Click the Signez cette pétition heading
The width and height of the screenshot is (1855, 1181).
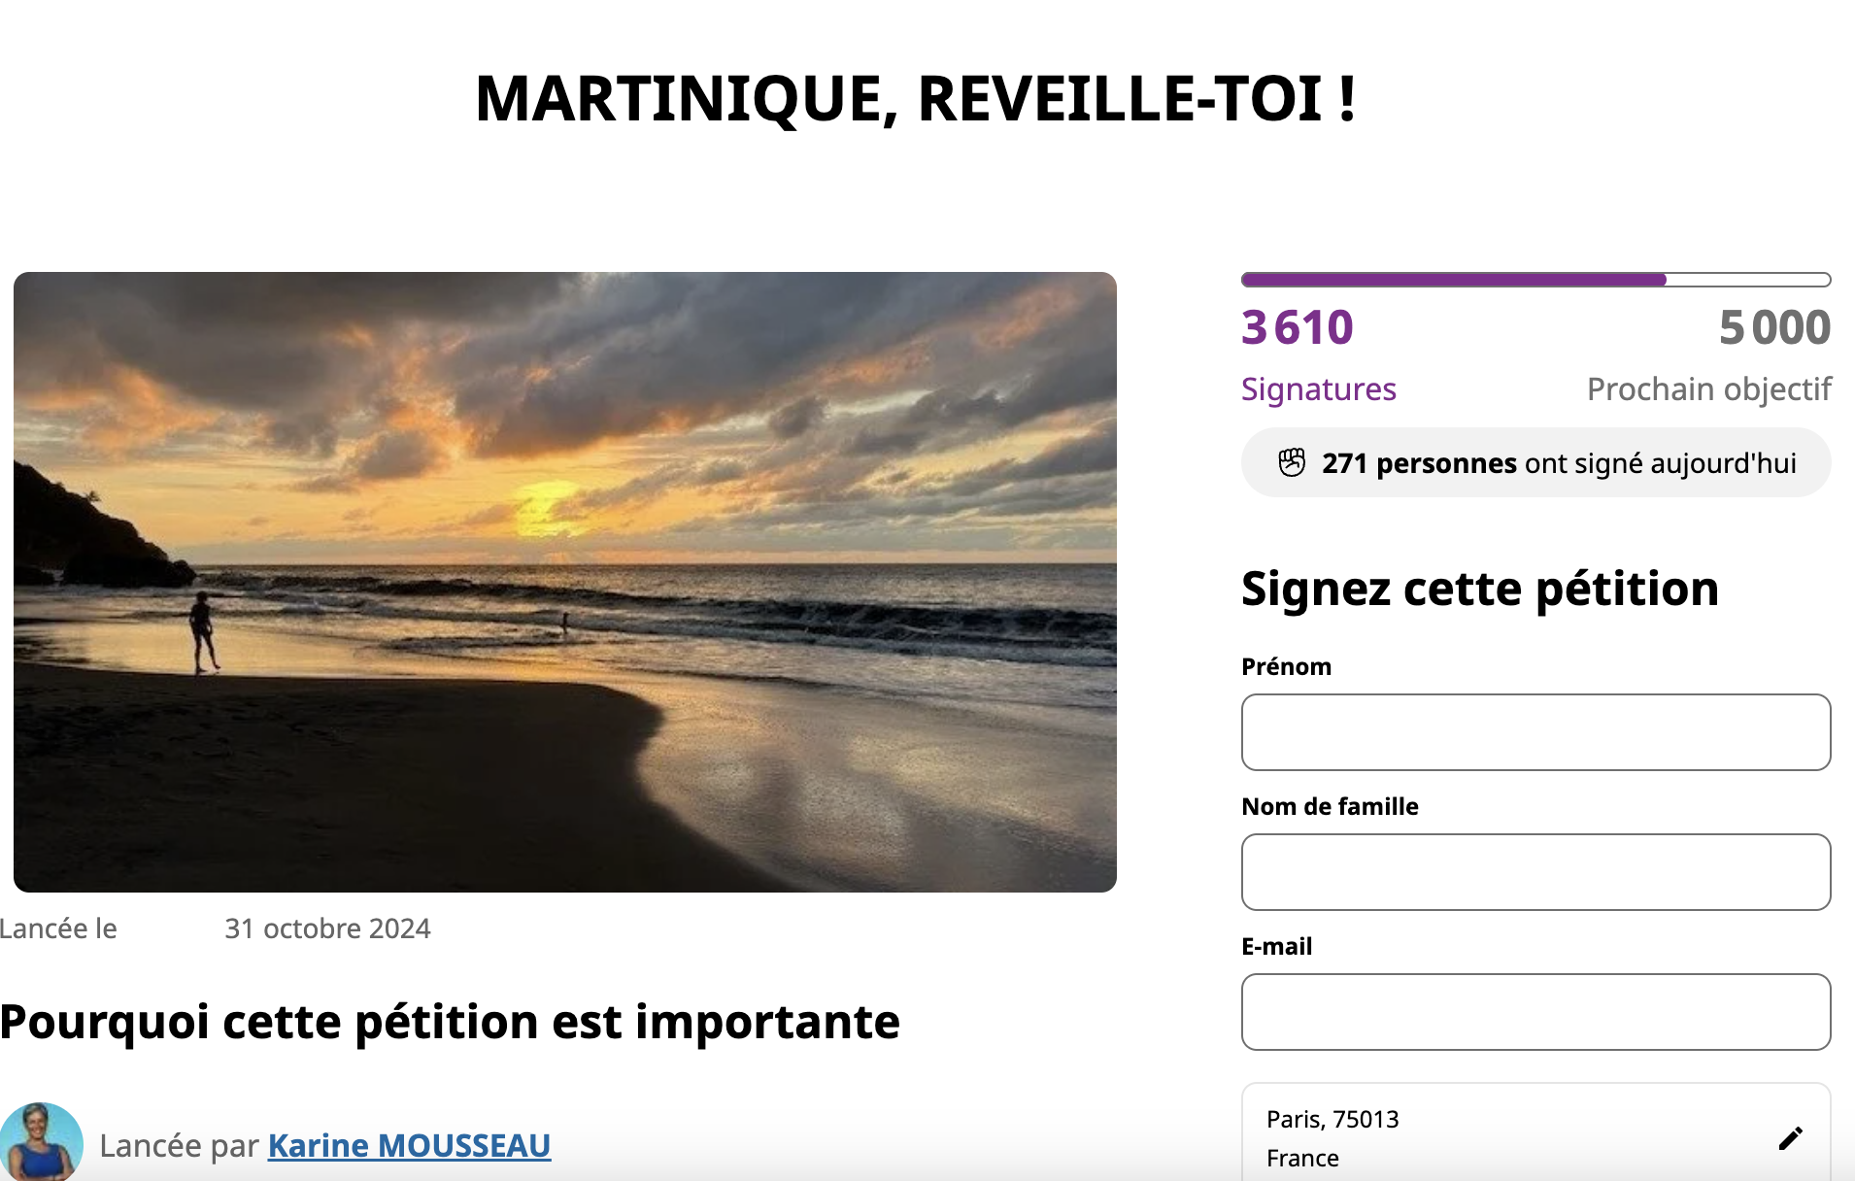1480,589
